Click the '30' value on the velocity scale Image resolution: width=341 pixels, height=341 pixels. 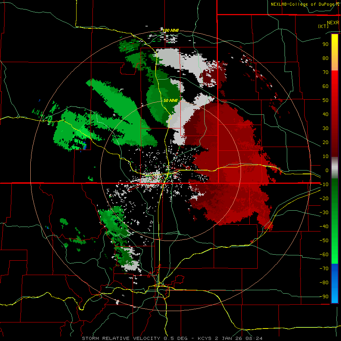pyautogui.click(x=325, y=128)
